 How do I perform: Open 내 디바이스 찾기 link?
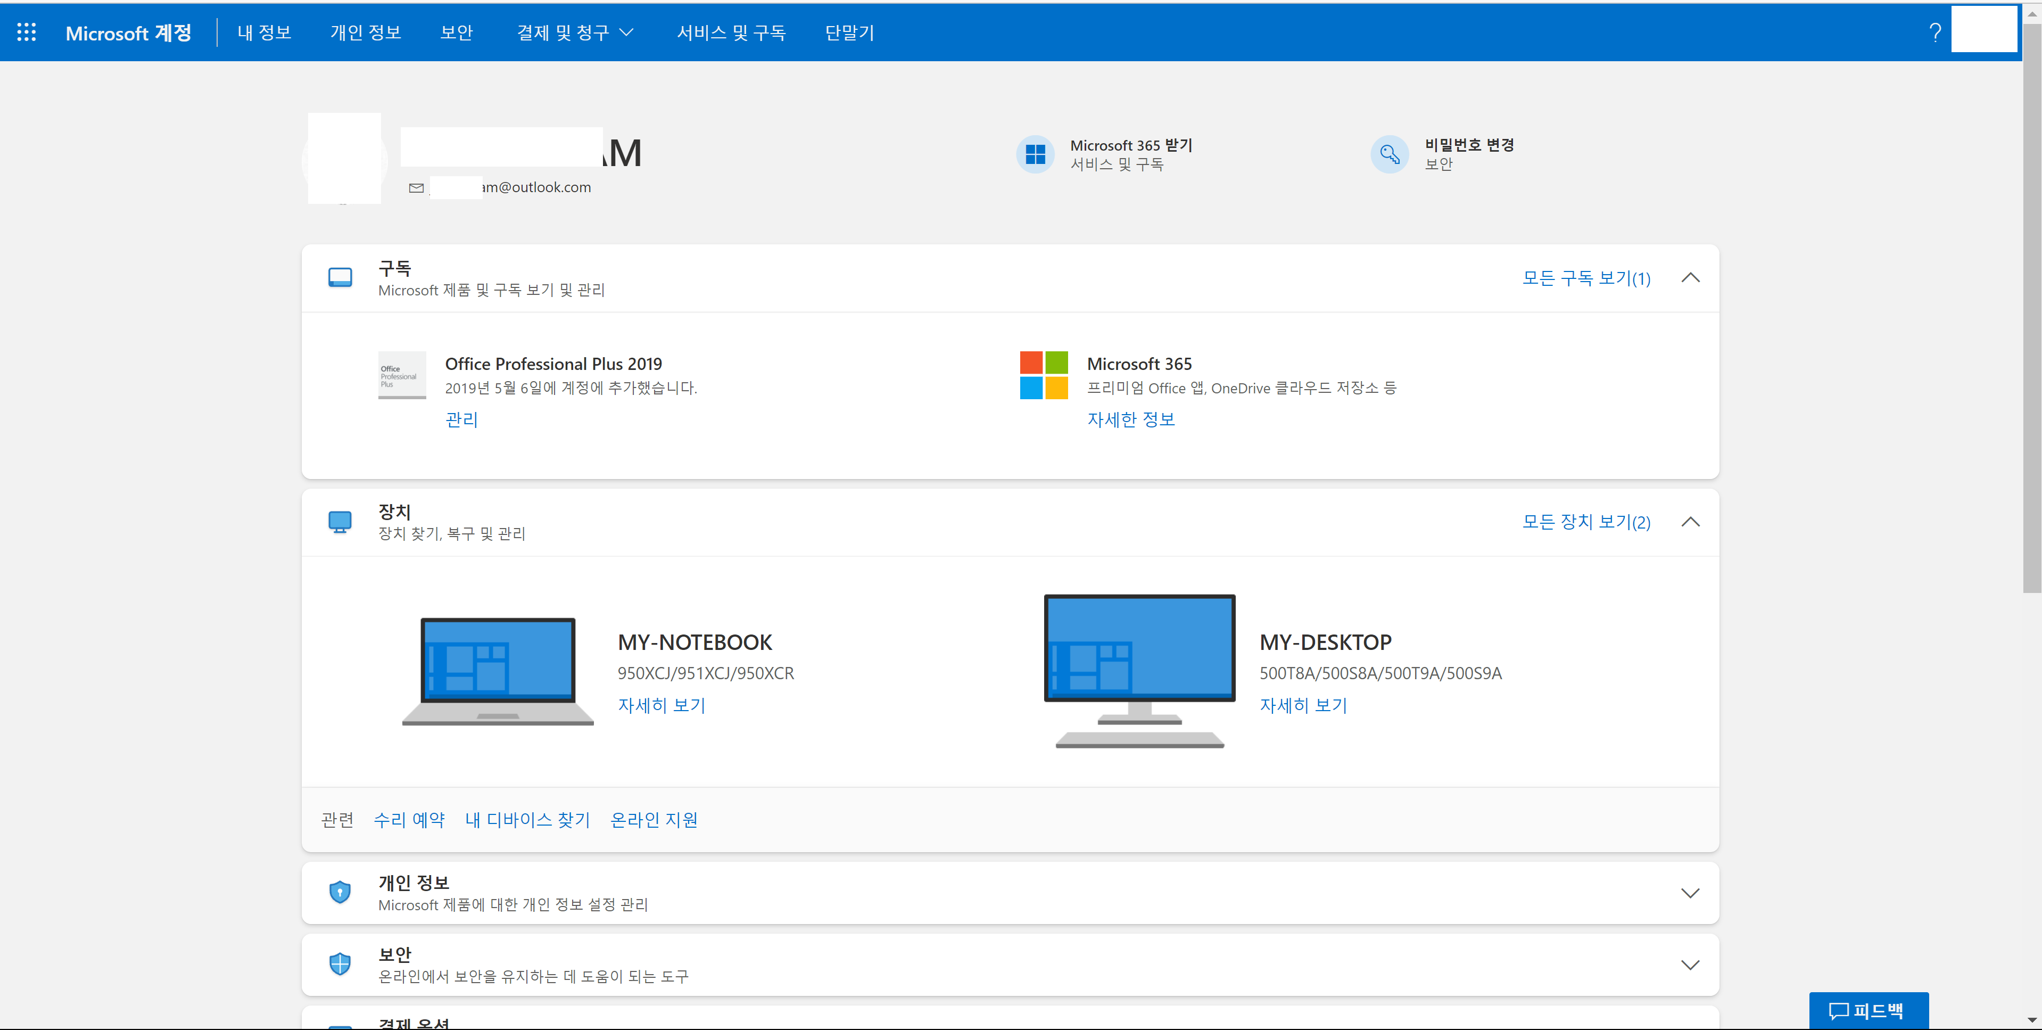click(x=527, y=819)
